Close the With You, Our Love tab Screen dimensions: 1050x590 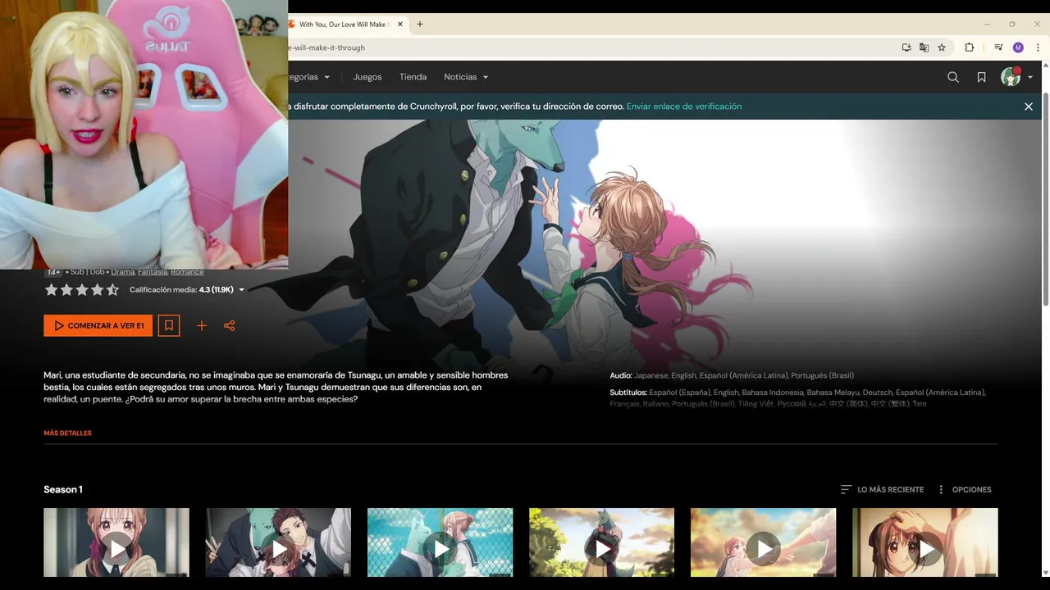point(400,25)
